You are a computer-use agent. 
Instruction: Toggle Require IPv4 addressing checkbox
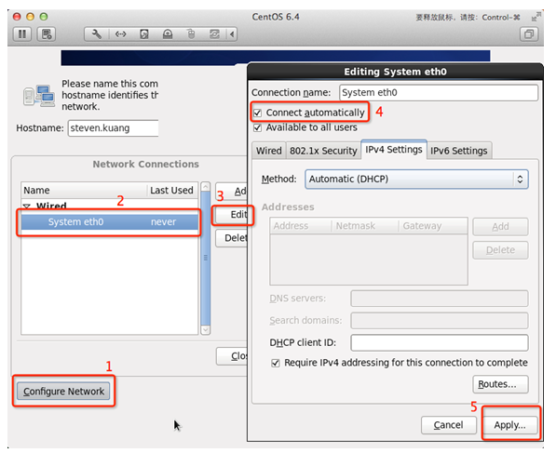point(276,363)
